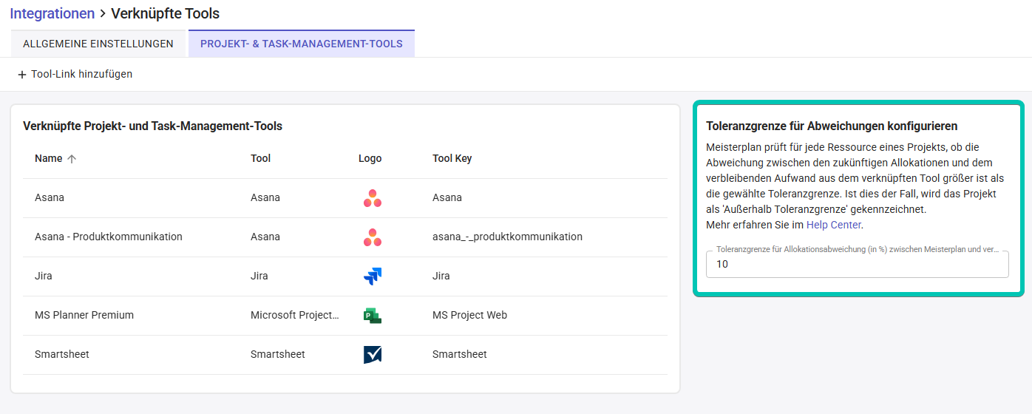
Task: Click the Logo column header
Action: (370, 158)
